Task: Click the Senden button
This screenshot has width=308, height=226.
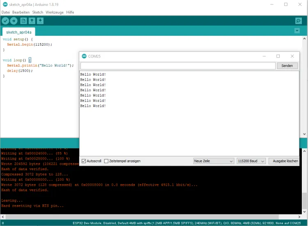Action: (x=287, y=66)
